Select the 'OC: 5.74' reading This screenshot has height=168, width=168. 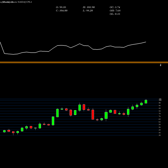[x=115, y=7]
